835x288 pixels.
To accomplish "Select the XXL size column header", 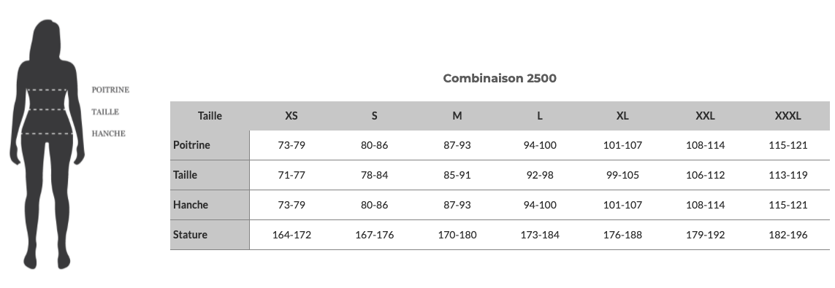I will tap(705, 116).
